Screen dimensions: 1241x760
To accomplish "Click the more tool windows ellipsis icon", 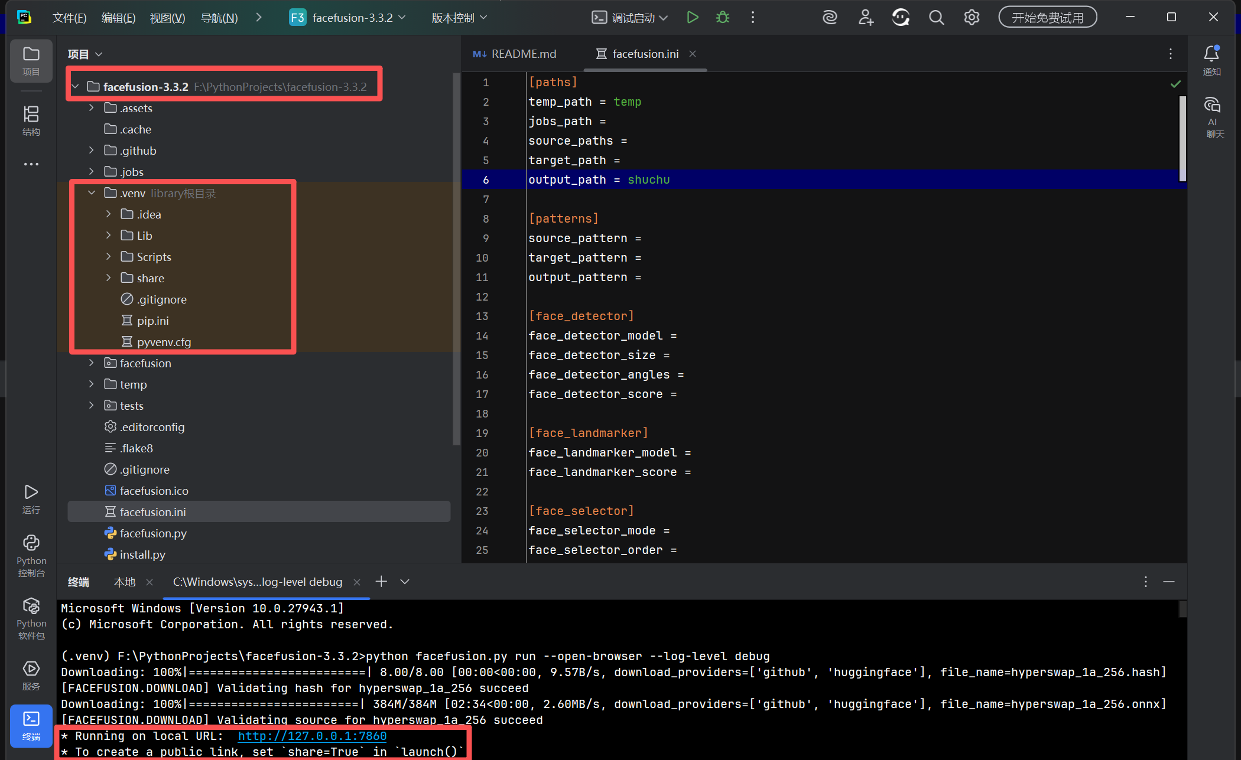I will [31, 164].
